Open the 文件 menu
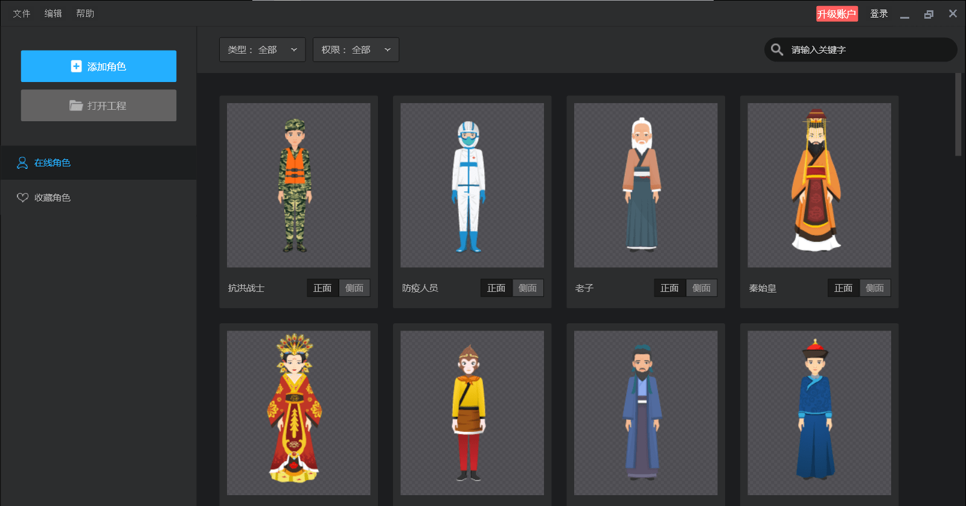966x506 pixels. coord(22,13)
